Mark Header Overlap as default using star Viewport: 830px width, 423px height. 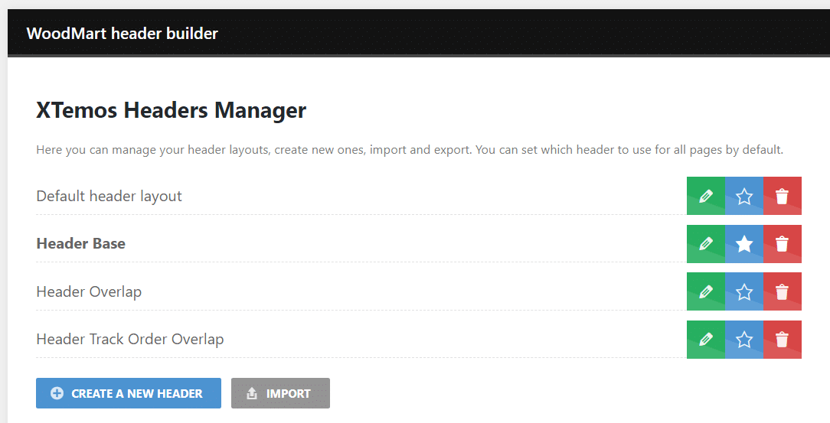coord(744,291)
